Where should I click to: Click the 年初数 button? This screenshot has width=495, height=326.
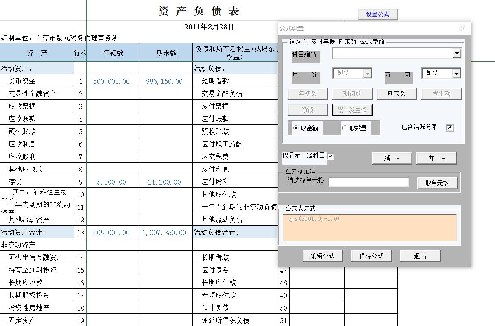tap(307, 94)
